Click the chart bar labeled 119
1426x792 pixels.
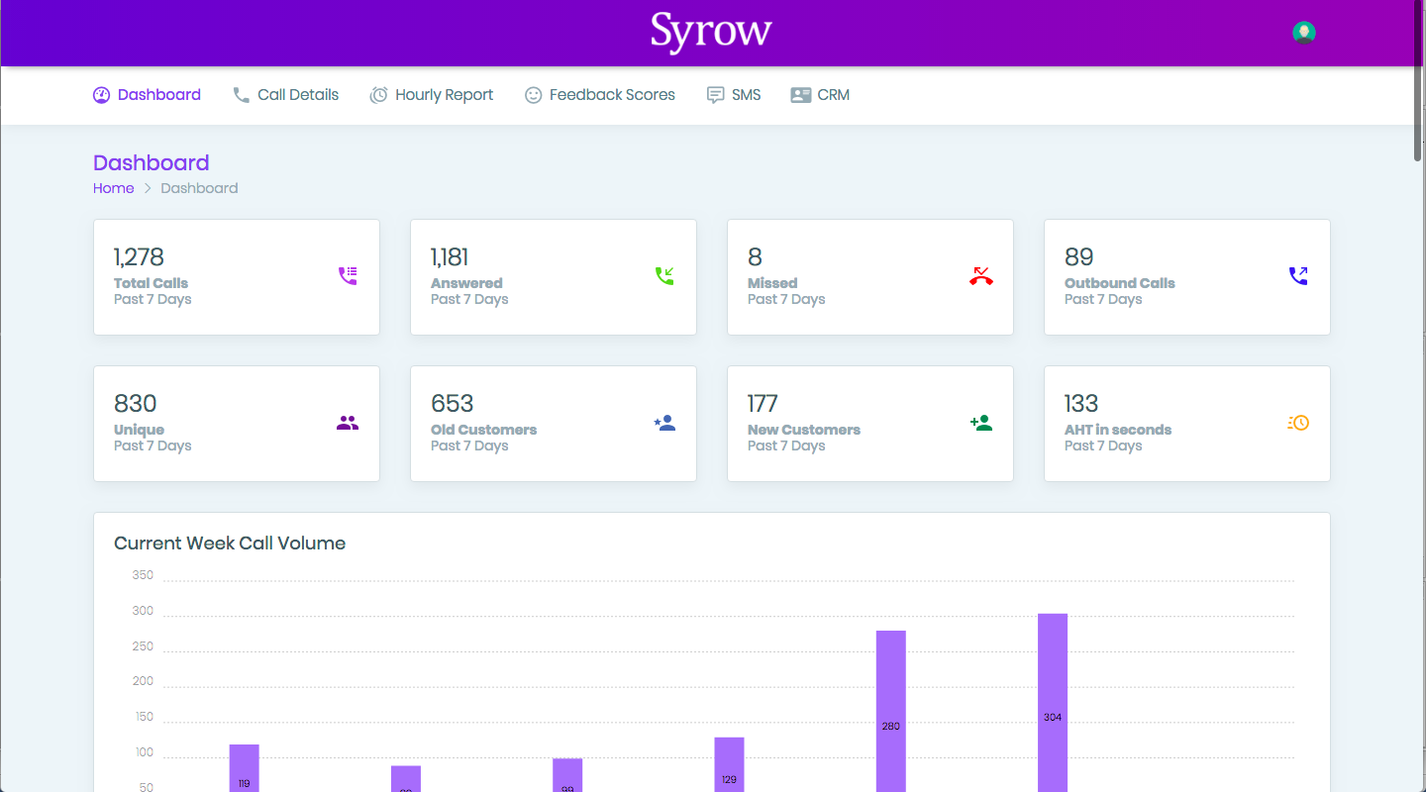244,768
